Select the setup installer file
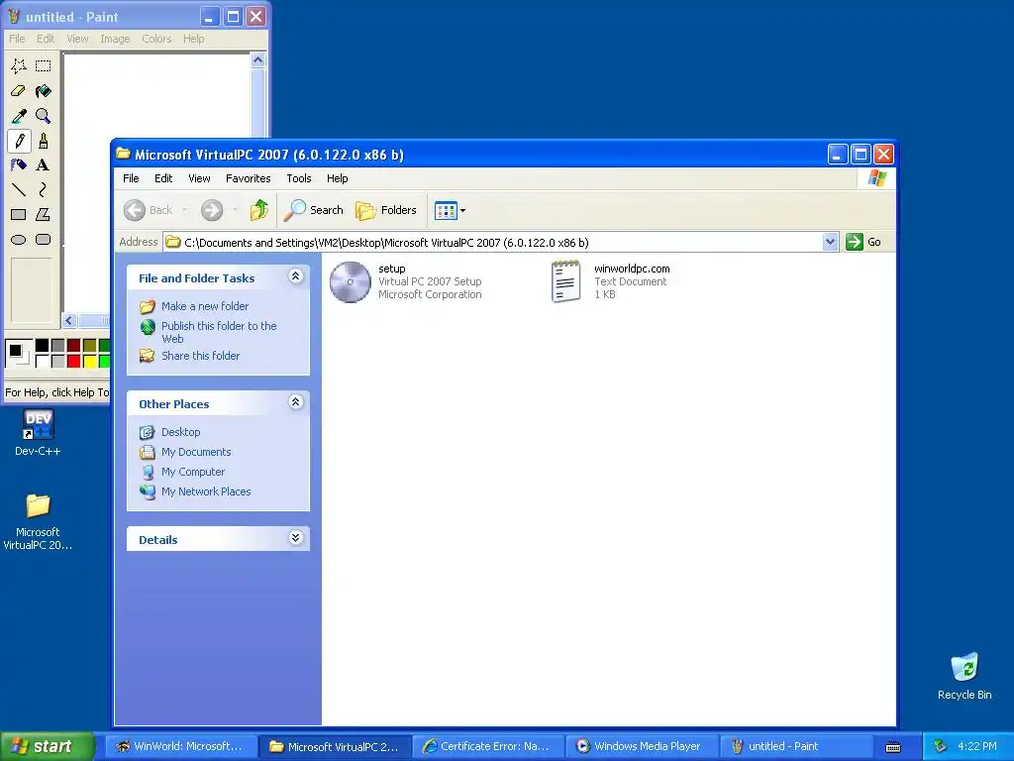The image size is (1014, 761). tap(405, 281)
